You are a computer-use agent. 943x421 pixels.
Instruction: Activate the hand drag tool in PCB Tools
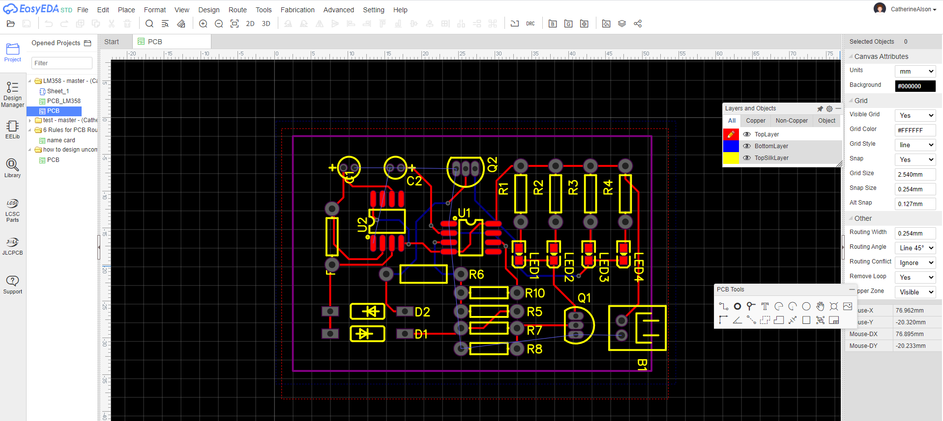pyautogui.click(x=820, y=306)
